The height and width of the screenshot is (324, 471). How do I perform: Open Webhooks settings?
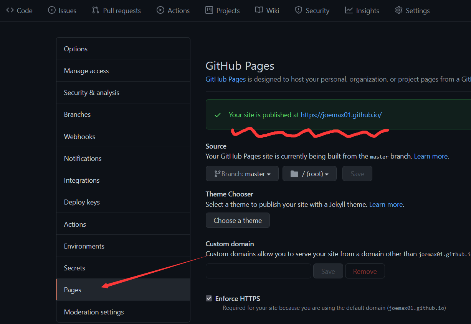click(x=123, y=136)
